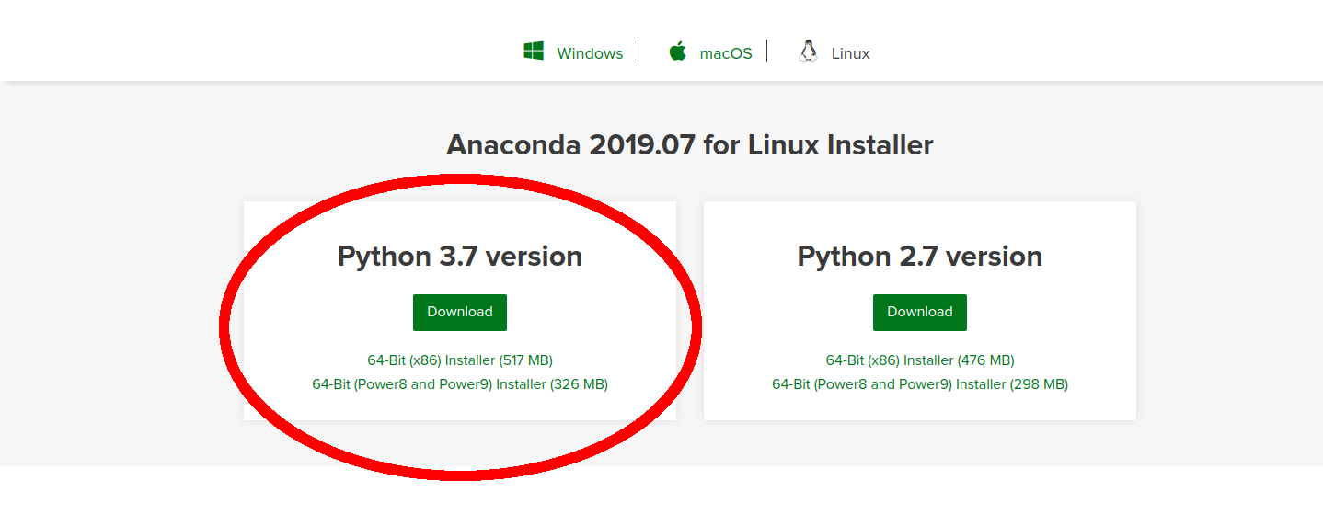Click the Python 3.7 version heading

460,256
